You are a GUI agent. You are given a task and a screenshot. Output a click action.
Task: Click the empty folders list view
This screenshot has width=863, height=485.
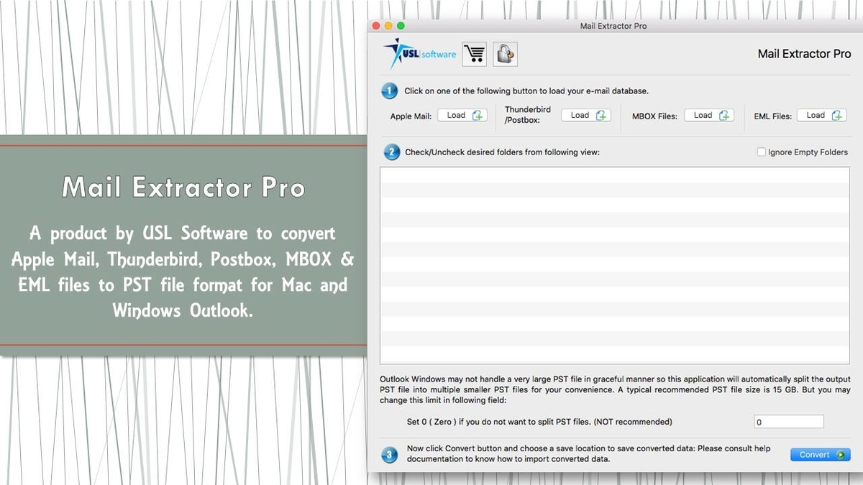click(615, 266)
